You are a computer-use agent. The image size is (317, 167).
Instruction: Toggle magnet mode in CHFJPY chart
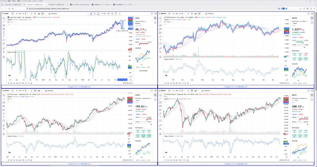[4, 133]
